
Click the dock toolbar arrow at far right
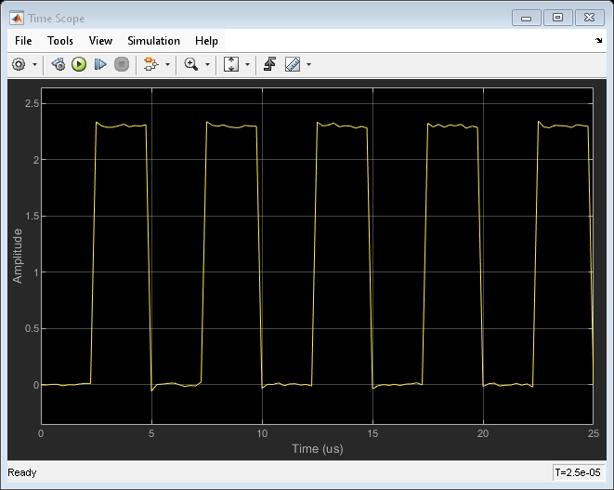point(598,42)
